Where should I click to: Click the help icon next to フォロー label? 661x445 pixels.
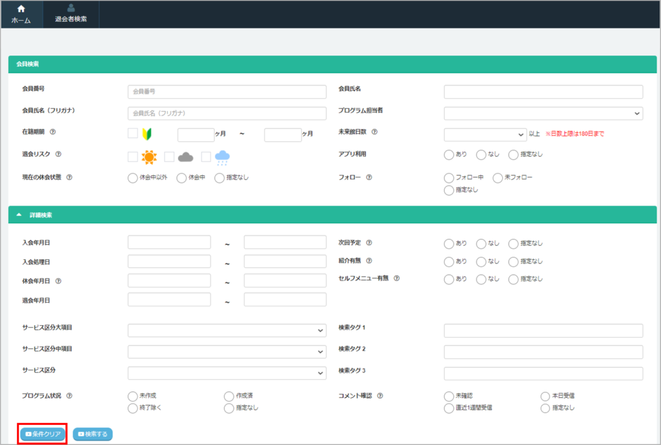click(369, 177)
